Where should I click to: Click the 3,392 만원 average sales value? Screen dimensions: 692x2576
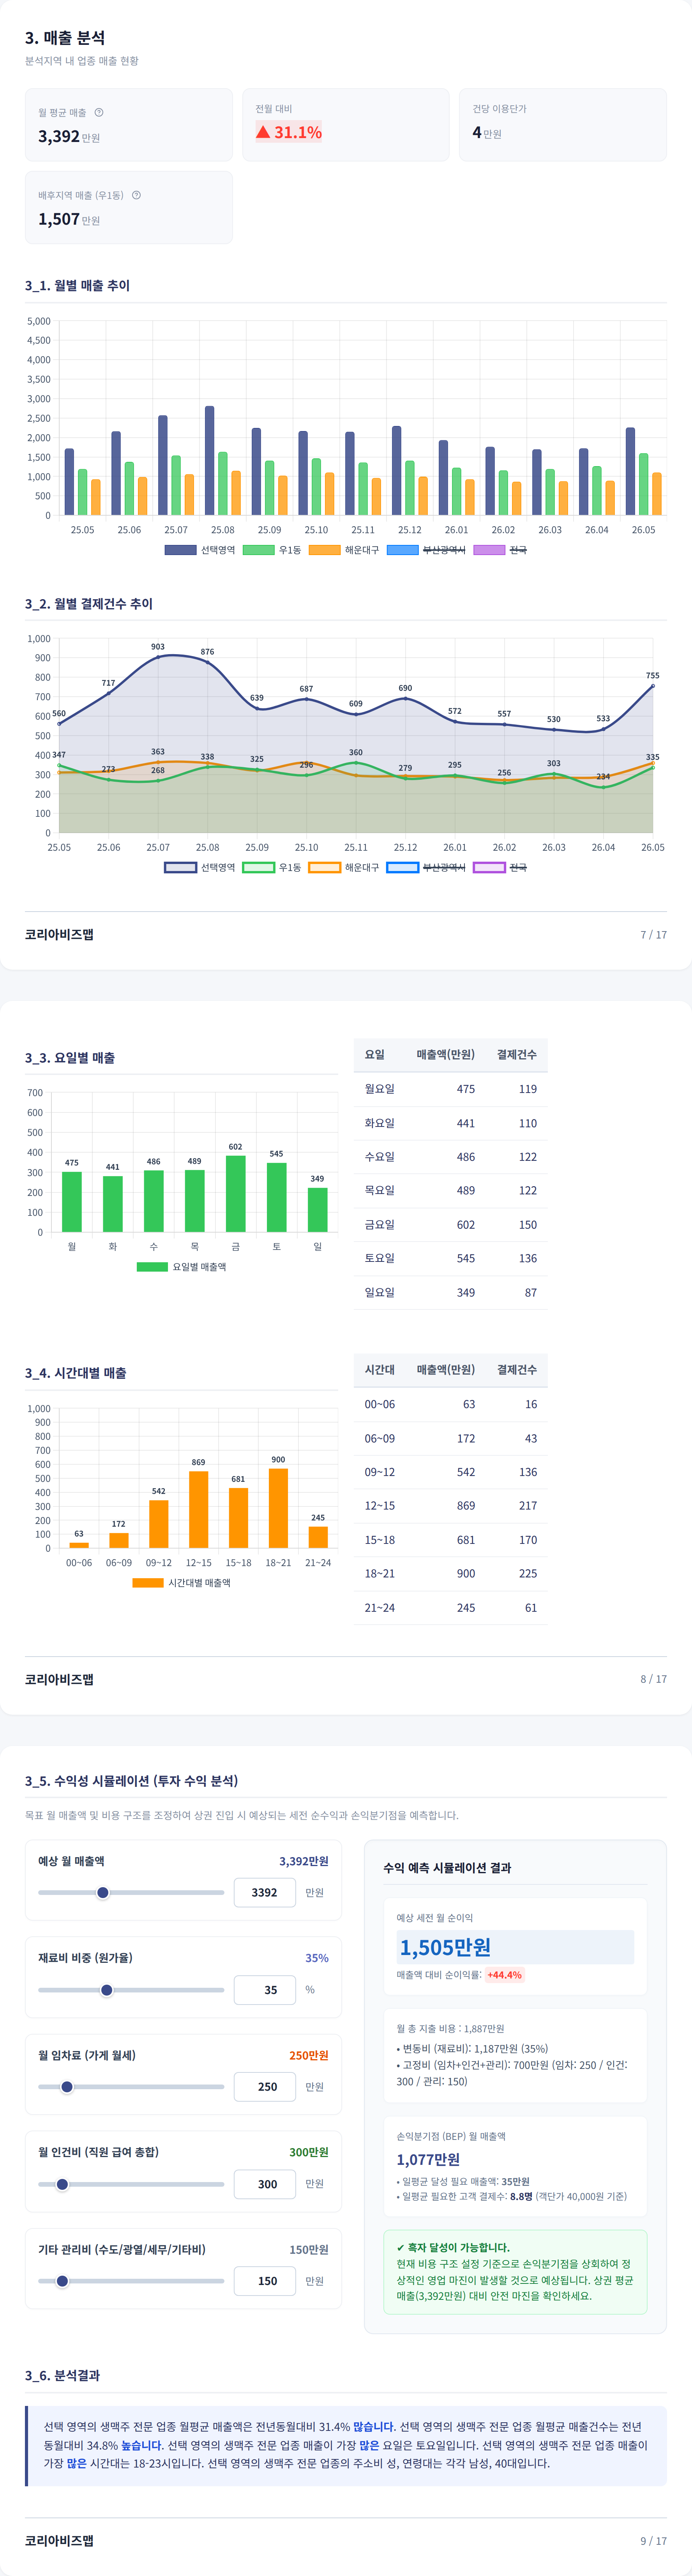click(x=69, y=136)
